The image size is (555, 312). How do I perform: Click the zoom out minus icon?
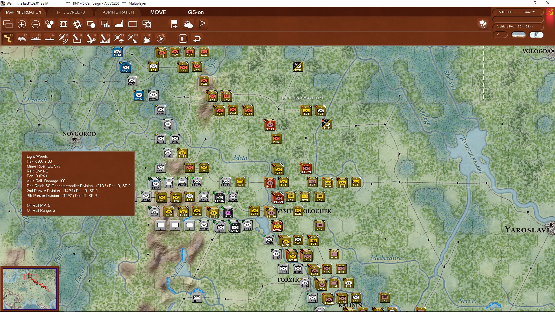click(36, 24)
